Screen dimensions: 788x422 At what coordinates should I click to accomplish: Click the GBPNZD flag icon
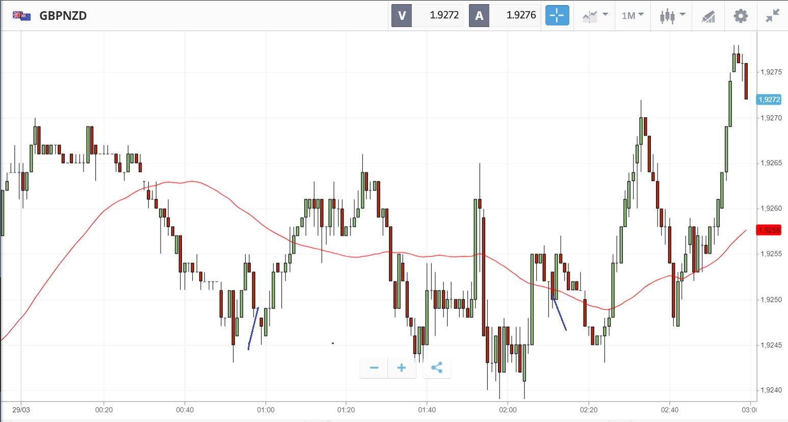tap(22, 16)
